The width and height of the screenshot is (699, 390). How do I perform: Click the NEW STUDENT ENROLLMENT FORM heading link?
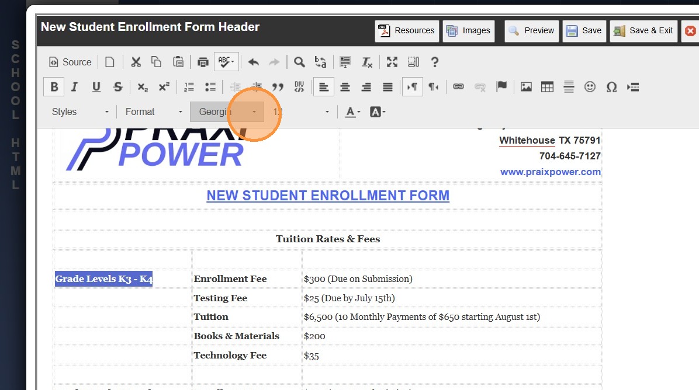tap(328, 196)
